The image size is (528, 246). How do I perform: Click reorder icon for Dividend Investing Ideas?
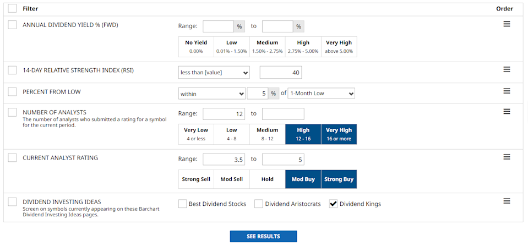click(507, 201)
